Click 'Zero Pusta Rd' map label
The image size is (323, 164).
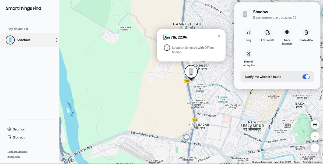point(207,115)
